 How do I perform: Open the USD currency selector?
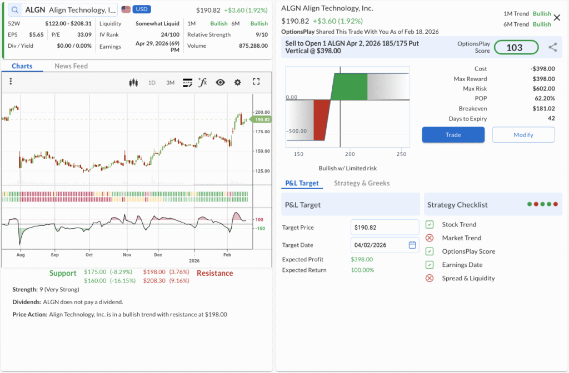pos(142,10)
